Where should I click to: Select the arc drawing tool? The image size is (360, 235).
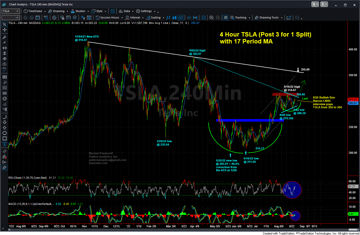coord(4,117)
